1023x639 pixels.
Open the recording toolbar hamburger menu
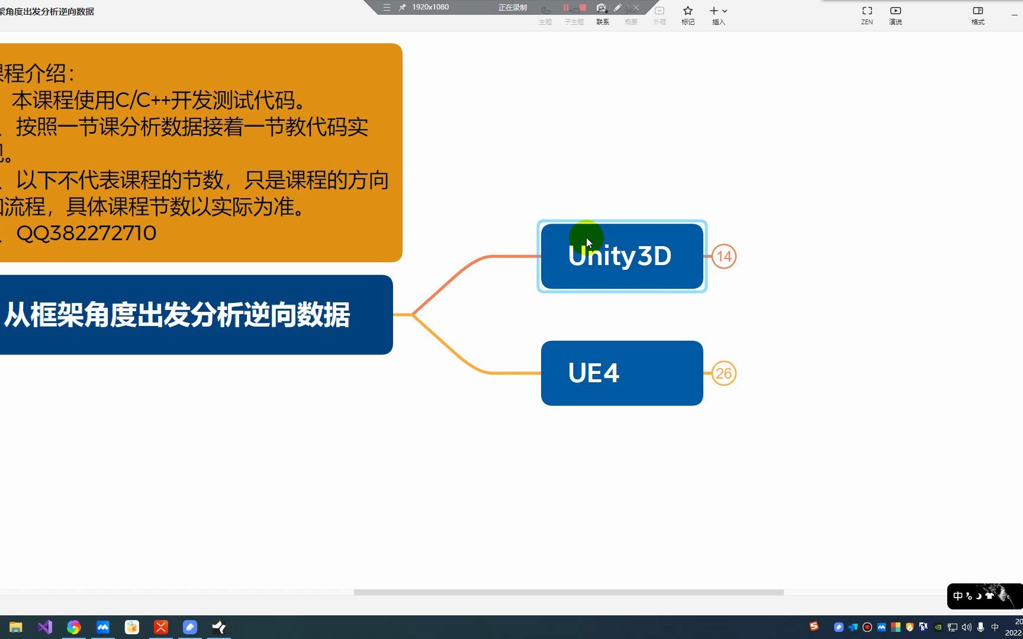[387, 7]
